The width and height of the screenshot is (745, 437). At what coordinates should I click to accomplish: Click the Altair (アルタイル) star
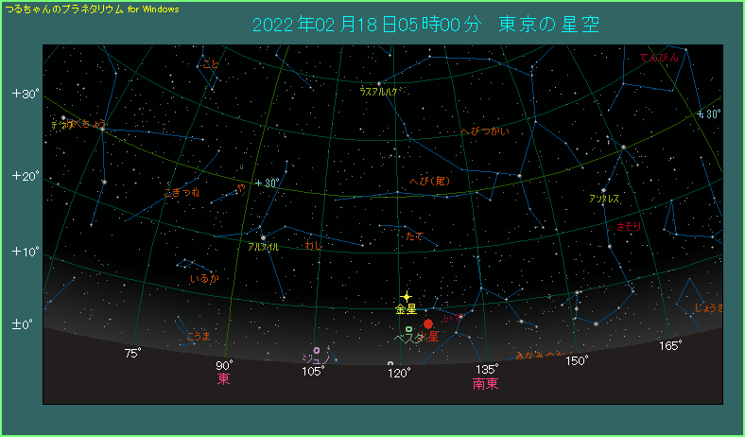263,237
